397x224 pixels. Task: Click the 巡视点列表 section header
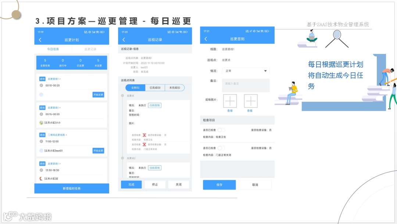128,80
